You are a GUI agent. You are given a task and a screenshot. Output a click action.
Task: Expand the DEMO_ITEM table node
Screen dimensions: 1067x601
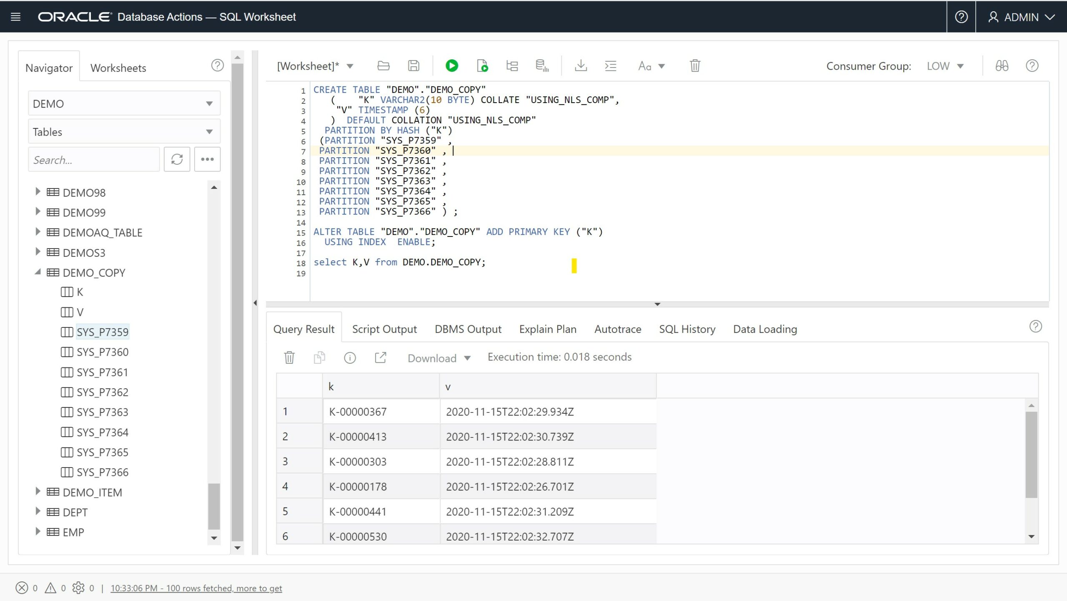click(x=38, y=492)
